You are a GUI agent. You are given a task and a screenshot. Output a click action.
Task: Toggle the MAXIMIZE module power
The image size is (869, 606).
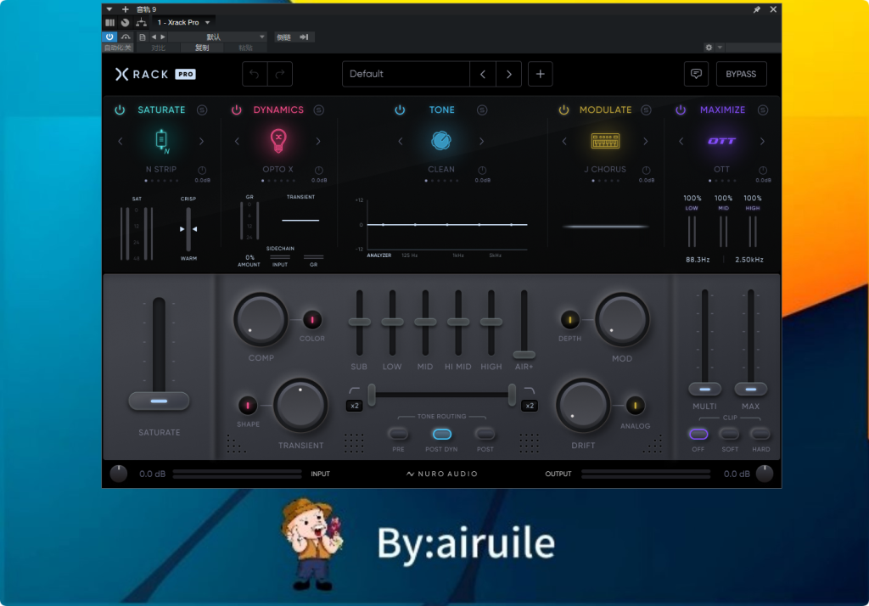pyautogui.click(x=681, y=109)
